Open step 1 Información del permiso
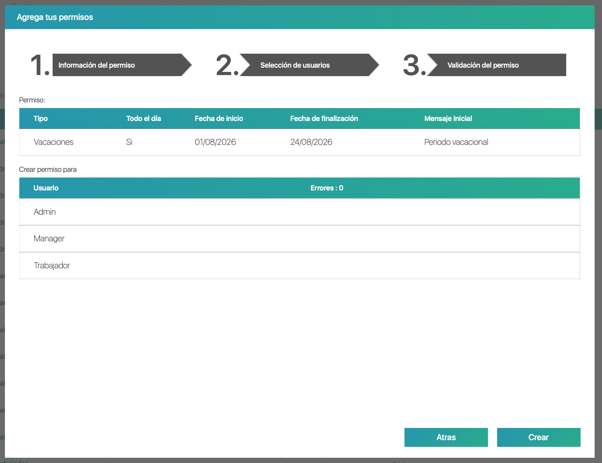 coord(122,65)
